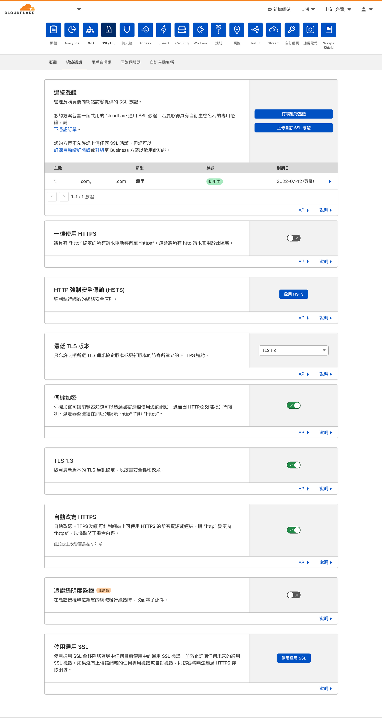Click the 使用中 status badge
Screen dimensions: 382x718
(x=214, y=182)
